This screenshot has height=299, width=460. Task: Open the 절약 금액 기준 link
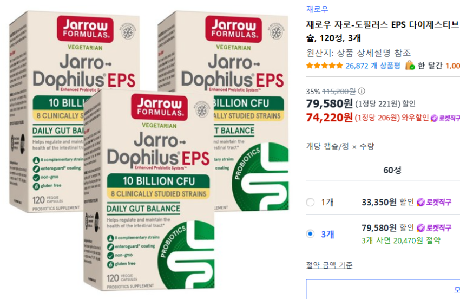pos(329,265)
